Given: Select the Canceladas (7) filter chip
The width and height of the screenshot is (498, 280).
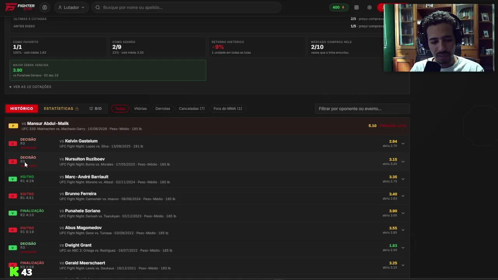Looking at the screenshot, I should [x=191, y=108].
